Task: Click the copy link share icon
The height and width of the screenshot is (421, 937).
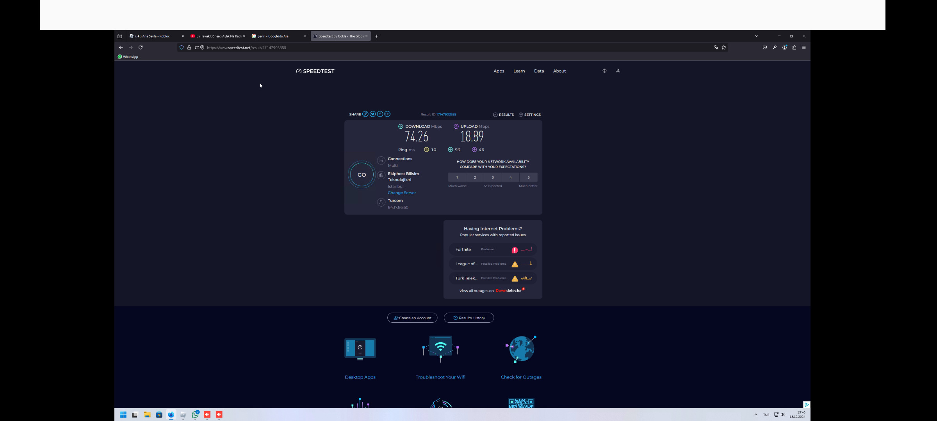Action: pyautogui.click(x=365, y=114)
